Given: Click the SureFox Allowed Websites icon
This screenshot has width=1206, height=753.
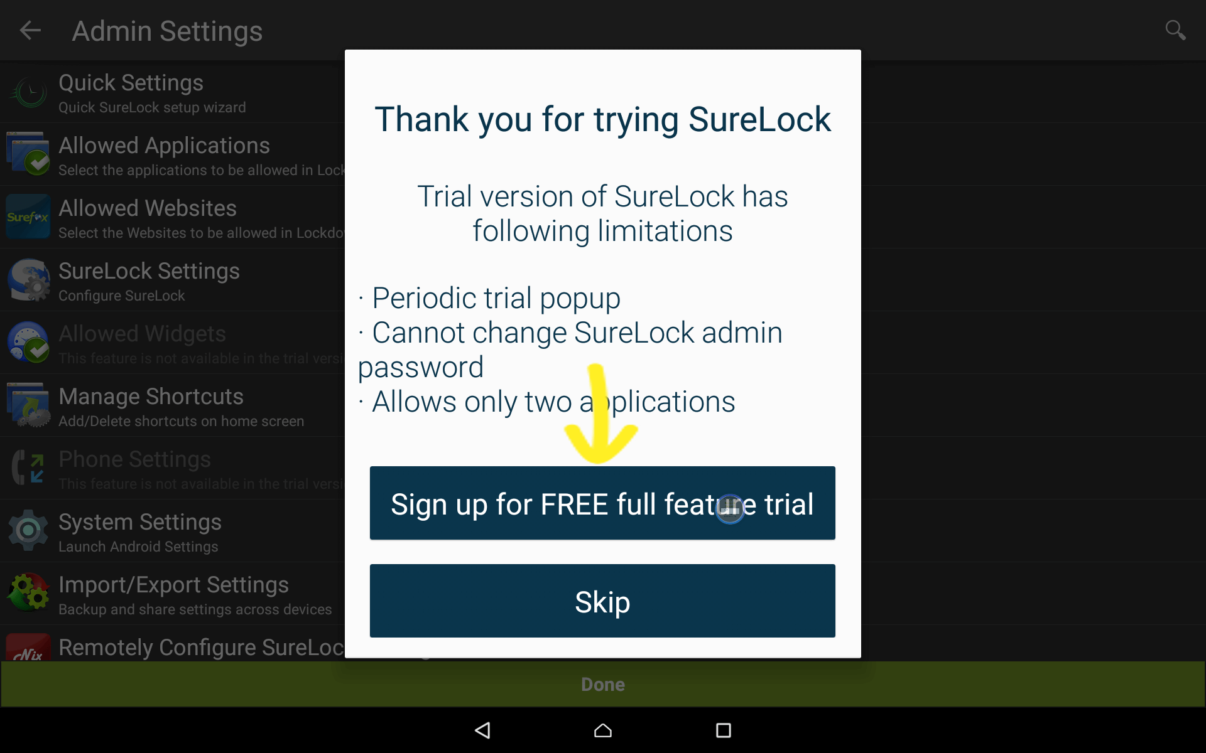Looking at the screenshot, I should coord(28,217).
